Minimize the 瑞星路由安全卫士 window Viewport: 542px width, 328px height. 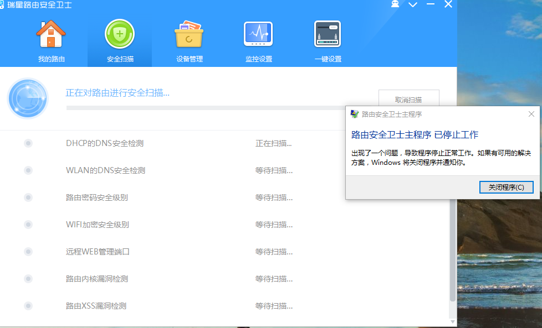[431, 4]
